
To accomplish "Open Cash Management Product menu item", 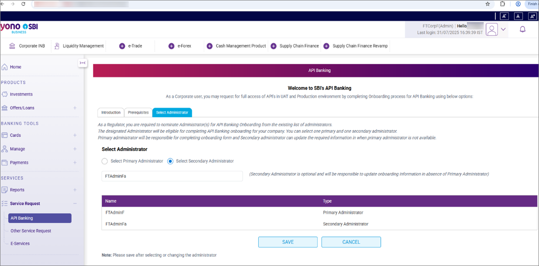I will pos(241,46).
